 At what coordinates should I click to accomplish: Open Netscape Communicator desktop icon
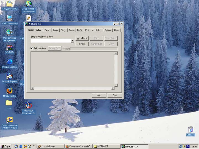(x=29, y=106)
